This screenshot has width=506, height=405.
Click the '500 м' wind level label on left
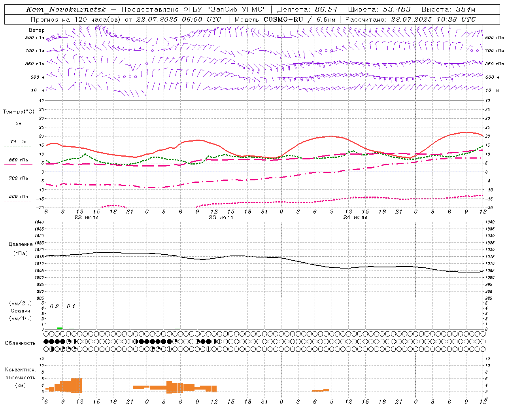coord(38,77)
